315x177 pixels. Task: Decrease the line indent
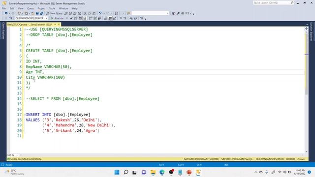[x=131, y=18]
